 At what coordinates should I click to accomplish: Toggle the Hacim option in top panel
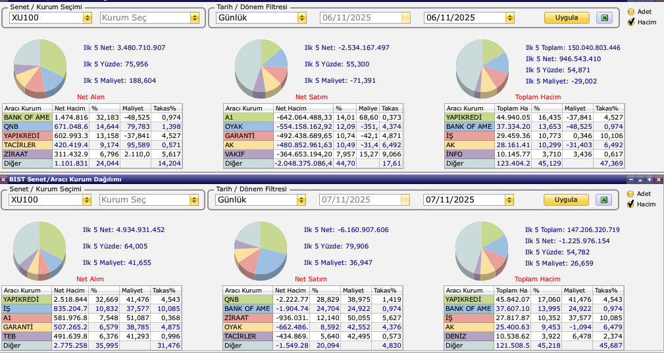(631, 22)
